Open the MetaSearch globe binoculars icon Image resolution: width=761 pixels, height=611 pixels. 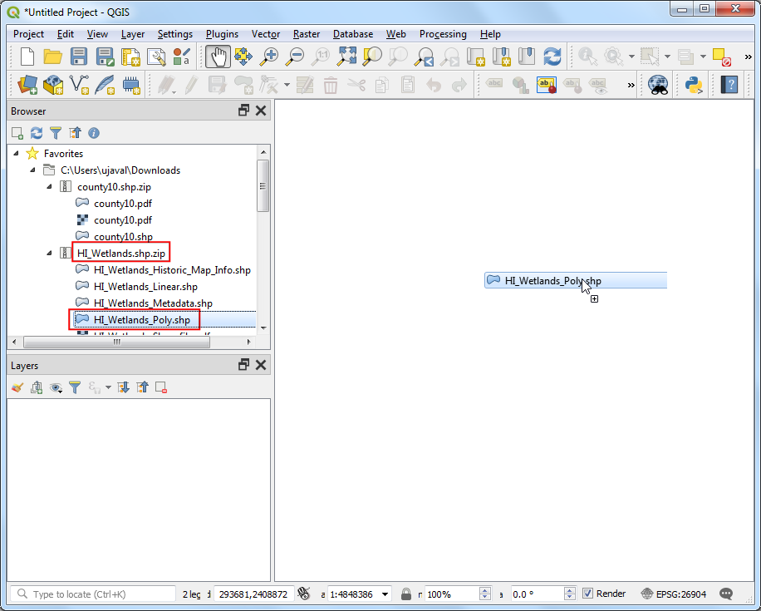(x=658, y=84)
